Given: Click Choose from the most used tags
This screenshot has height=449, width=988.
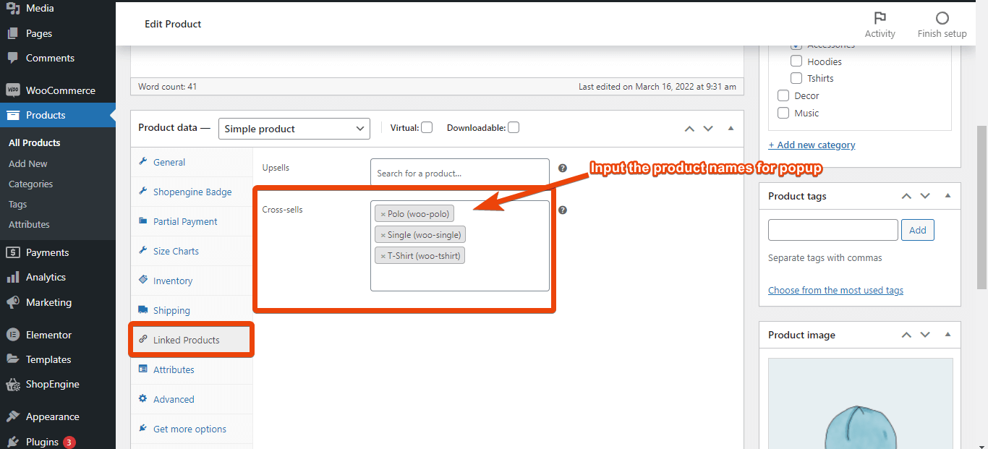Looking at the screenshot, I should coord(835,290).
